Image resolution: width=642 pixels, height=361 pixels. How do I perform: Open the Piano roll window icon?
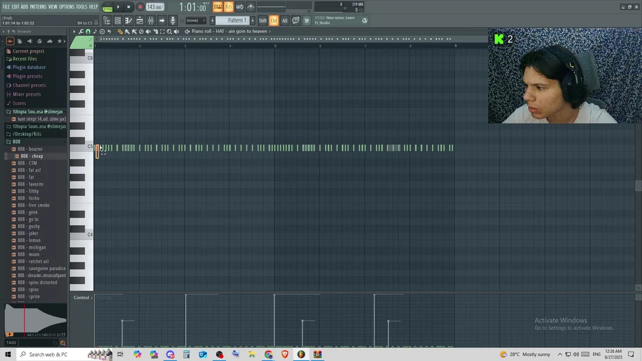pyautogui.click(x=129, y=21)
